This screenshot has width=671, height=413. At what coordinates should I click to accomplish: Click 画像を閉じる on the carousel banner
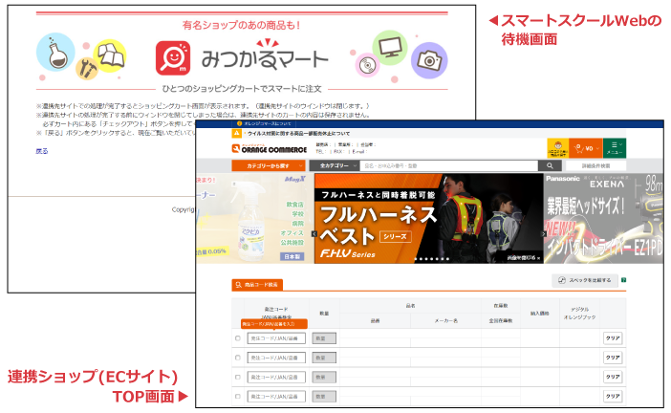(523, 258)
